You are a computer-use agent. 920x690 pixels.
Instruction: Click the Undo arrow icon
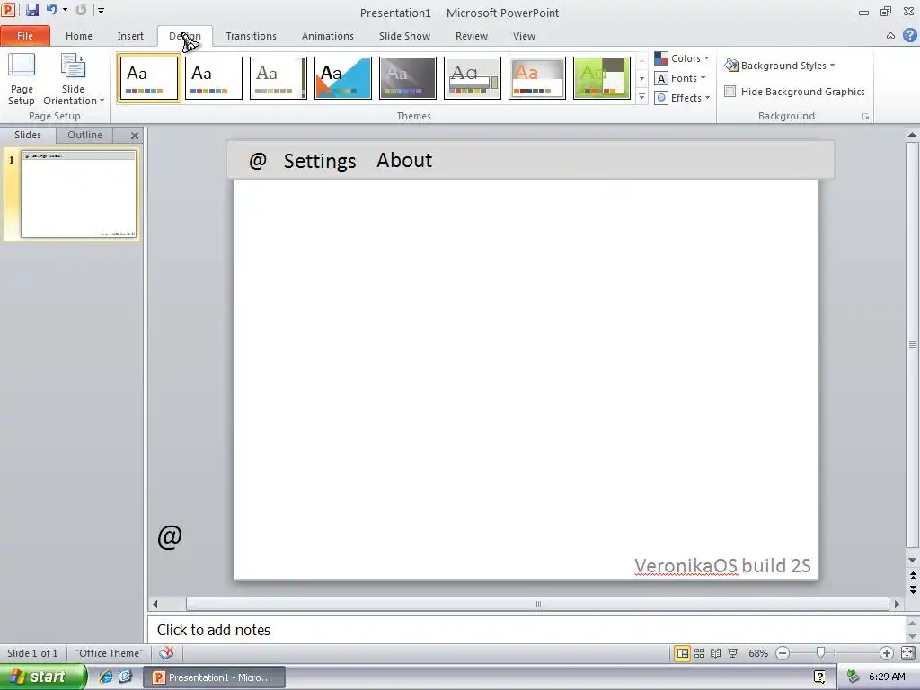point(51,10)
